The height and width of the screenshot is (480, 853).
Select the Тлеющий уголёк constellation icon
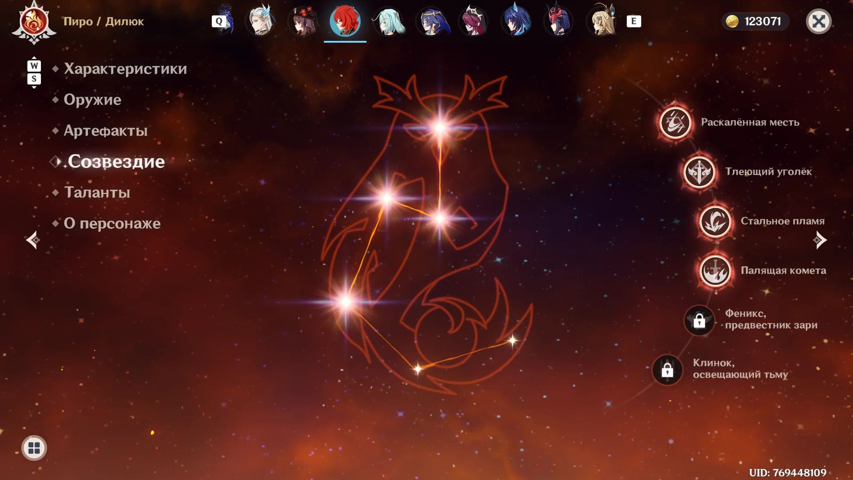click(699, 172)
